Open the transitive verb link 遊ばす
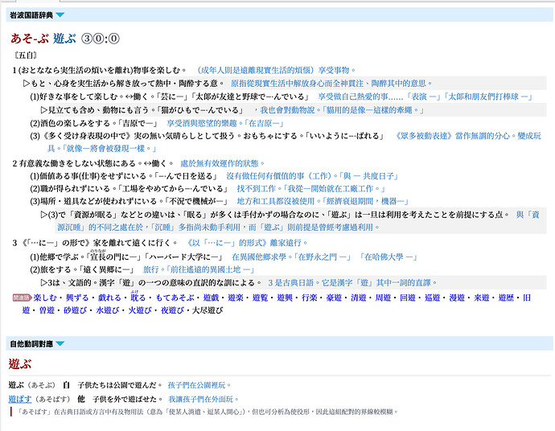This screenshot has width=555, height=431. click(x=20, y=399)
